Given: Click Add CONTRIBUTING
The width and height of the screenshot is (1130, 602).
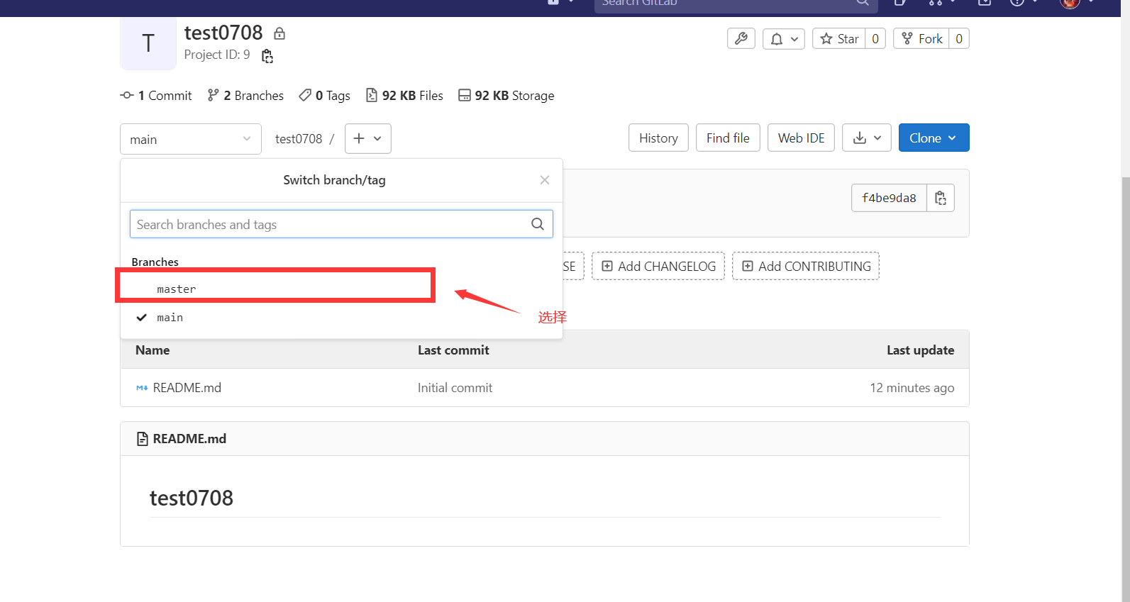Looking at the screenshot, I should pyautogui.click(x=806, y=266).
